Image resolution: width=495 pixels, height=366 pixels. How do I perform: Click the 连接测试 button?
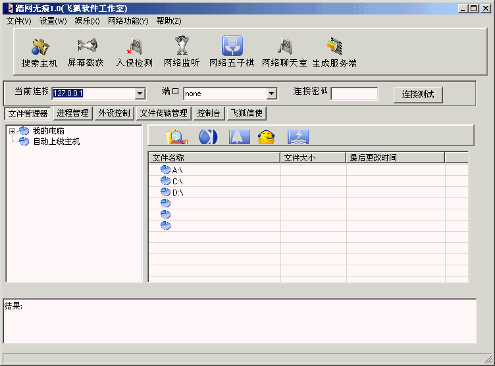(x=418, y=94)
